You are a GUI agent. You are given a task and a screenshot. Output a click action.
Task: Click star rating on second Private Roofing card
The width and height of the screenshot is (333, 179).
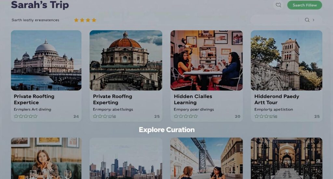pyautogui.click(x=104, y=116)
